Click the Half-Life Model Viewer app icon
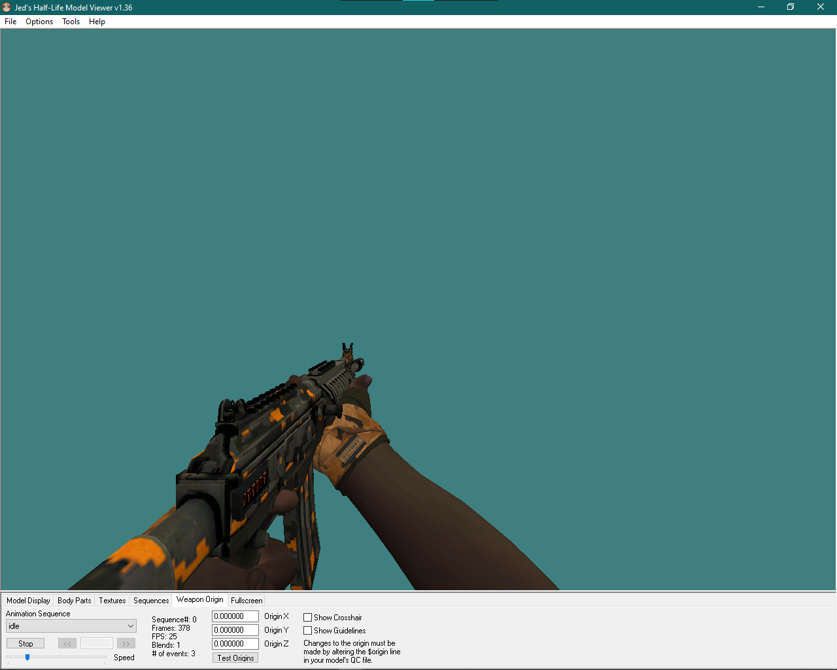 coord(7,7)
